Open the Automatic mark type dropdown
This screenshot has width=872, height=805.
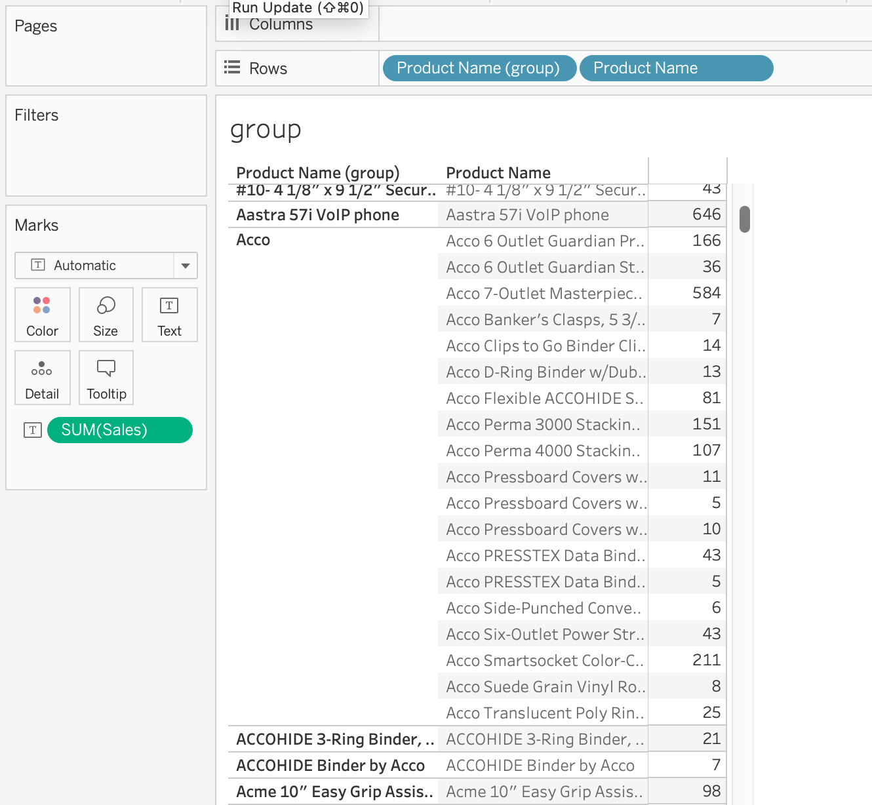tap(106, 265)
